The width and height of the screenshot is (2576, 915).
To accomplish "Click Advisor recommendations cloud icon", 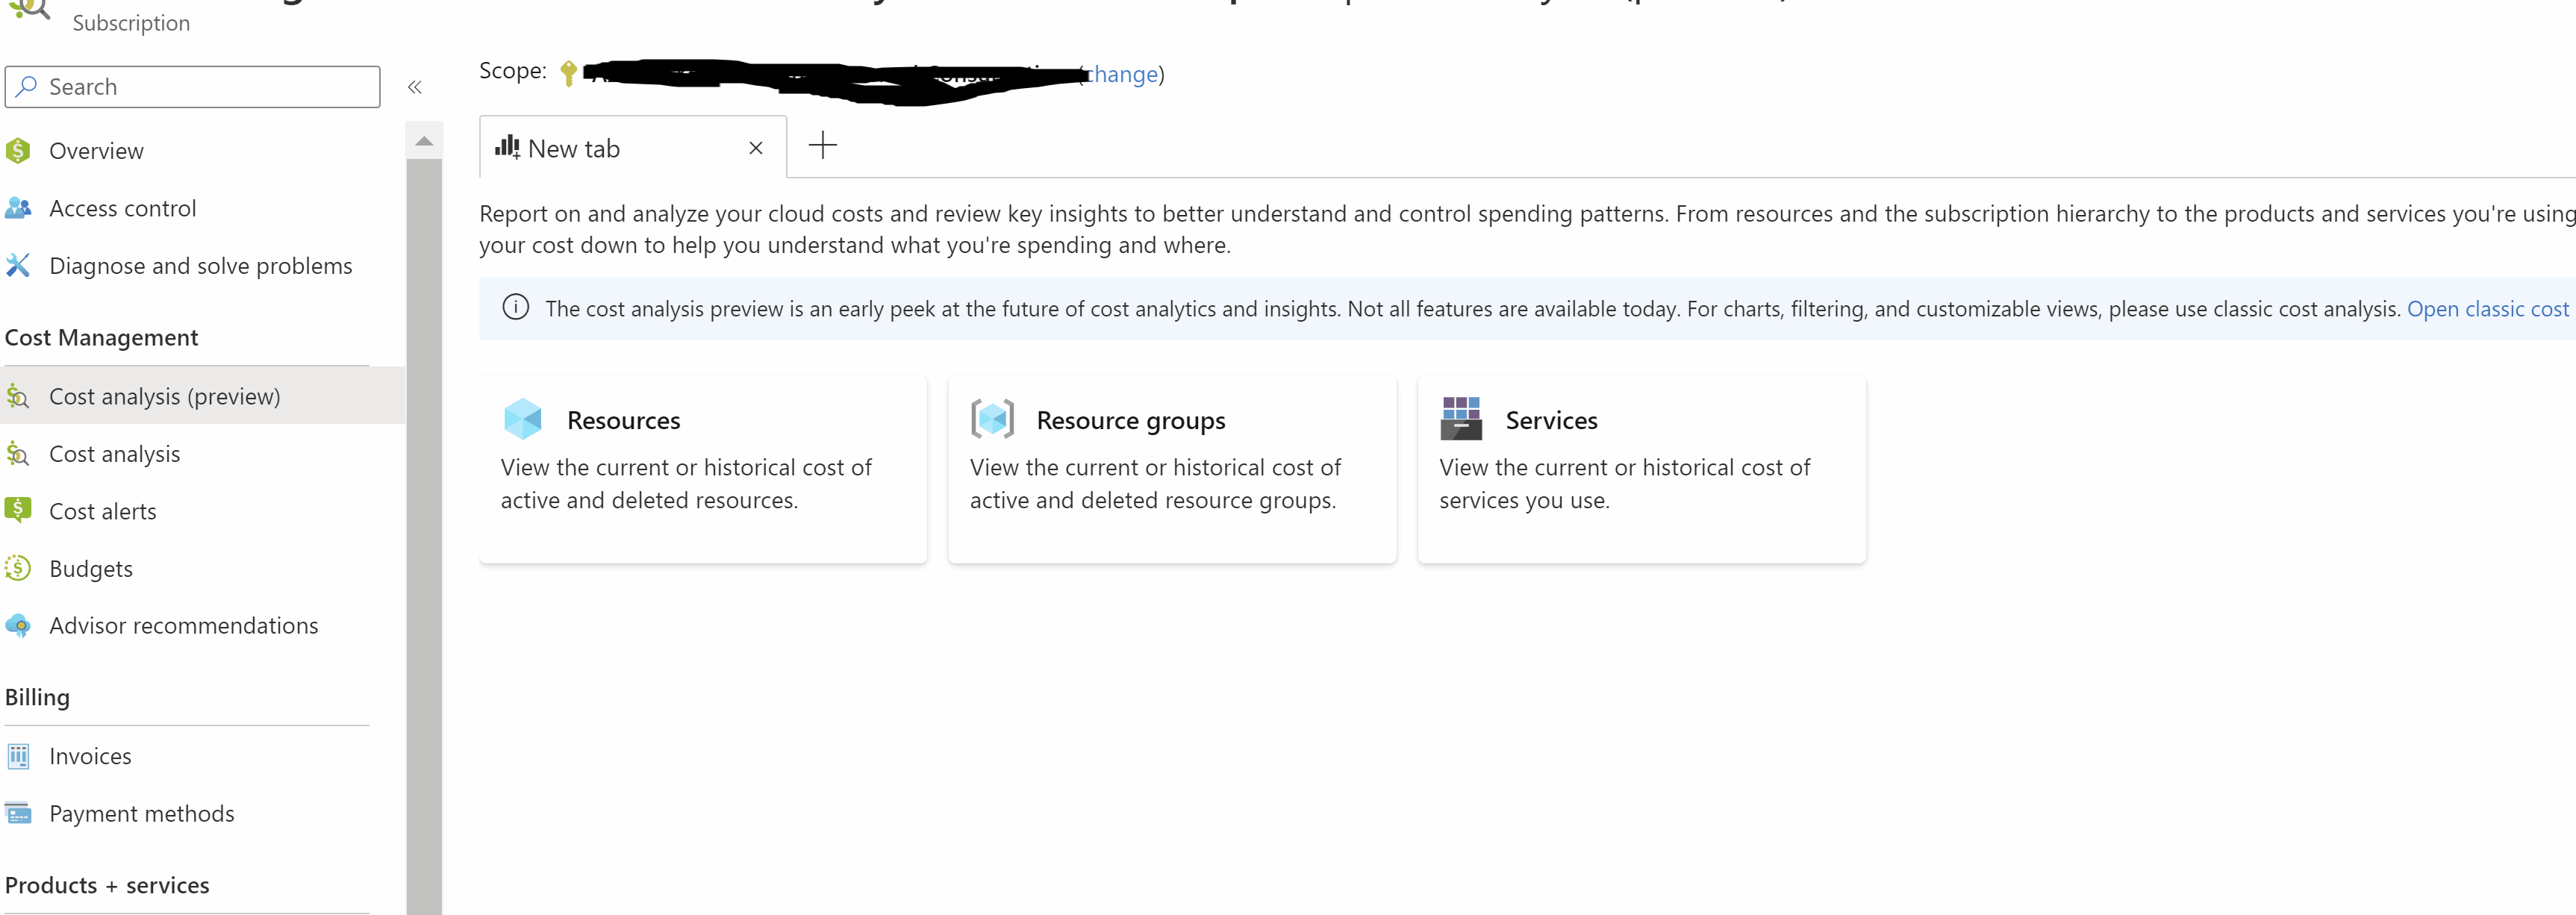I will pos(18,626).
